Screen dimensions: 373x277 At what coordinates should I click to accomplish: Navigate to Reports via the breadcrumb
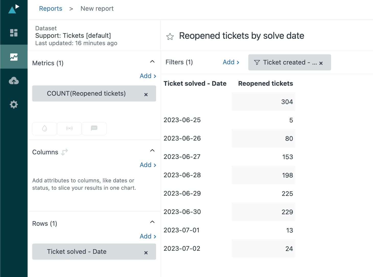tap(51, 8)
